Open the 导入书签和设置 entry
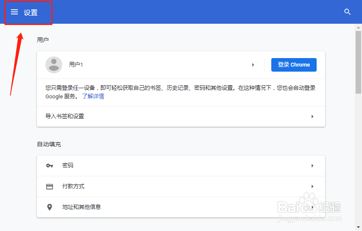Viewport: 362px width, 231px height. [x=181, y=117]
